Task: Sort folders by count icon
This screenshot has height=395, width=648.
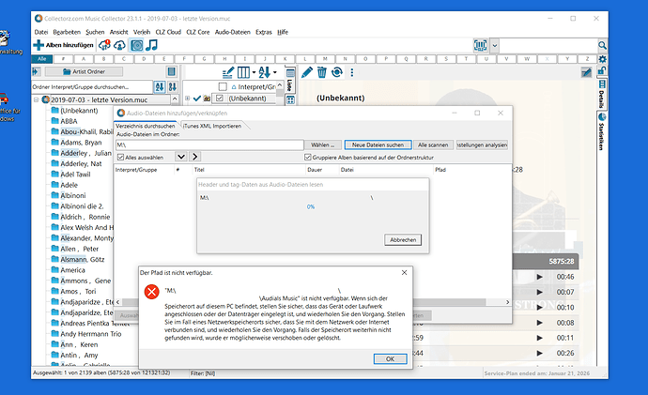Action: tap(173, 86)
